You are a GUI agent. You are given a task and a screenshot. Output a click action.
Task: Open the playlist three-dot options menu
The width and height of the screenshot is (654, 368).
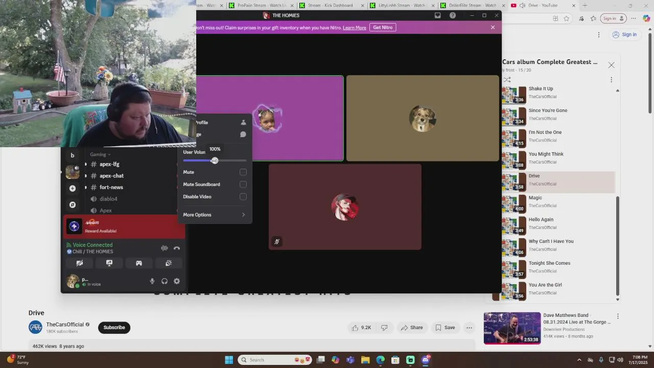click(x=611, y=80)
